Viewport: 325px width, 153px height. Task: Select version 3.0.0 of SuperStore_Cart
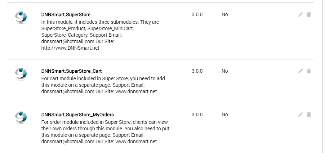point(197,71)
